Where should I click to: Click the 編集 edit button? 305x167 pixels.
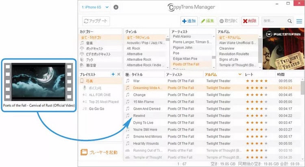point(208,21)
